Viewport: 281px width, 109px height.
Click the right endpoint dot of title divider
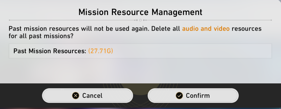coord(271,20)
